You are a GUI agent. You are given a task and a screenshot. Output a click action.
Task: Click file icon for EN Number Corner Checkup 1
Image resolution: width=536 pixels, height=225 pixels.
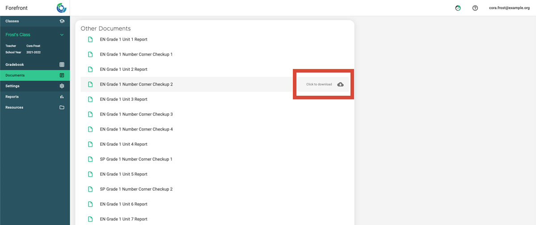(x=91, y=54)
